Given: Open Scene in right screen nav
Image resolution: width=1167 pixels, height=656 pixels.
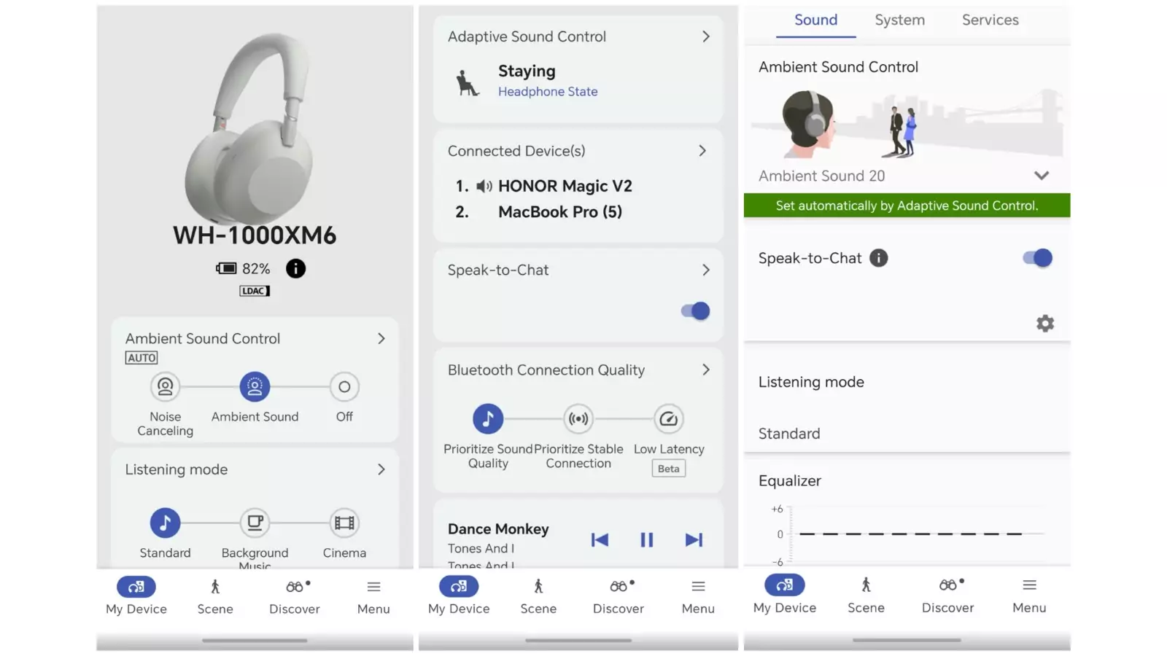Looking at the screenshot, I should point(866,596).
